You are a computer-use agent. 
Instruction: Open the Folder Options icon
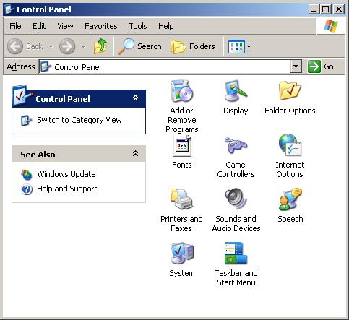pos(290,91)
